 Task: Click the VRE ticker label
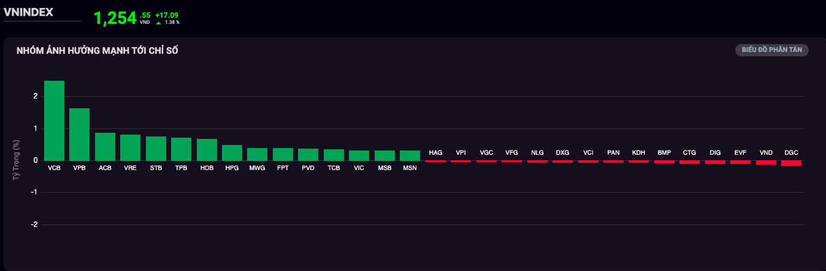click(131, 168)
